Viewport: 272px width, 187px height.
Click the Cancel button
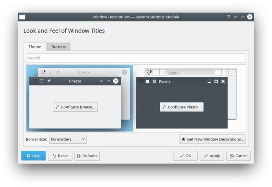click(x=238, y=156)
